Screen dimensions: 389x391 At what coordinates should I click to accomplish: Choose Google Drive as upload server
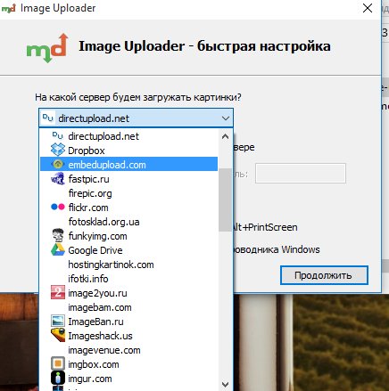[128, 250]
